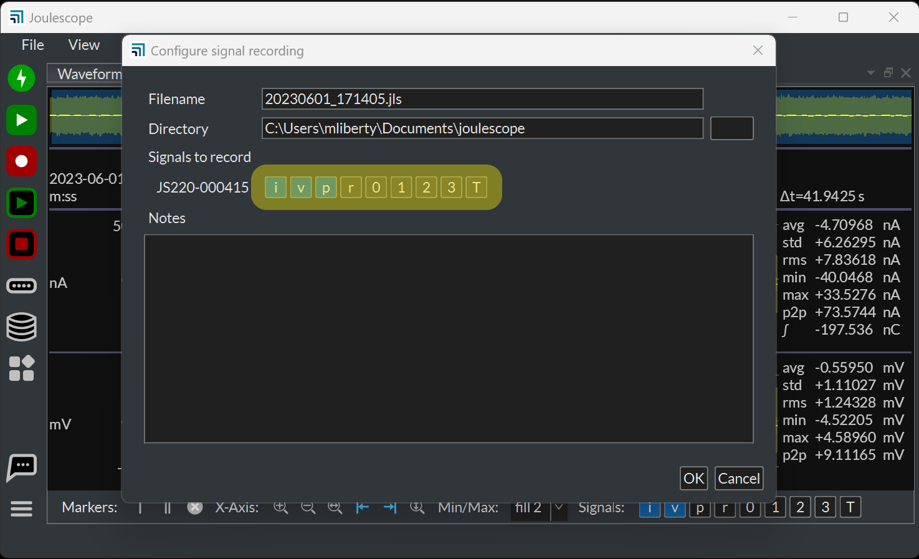The width and height of the screenshot is (919, 559).
Task: Click the red-outlined stop square icon
Action: [x=22, y=244]
